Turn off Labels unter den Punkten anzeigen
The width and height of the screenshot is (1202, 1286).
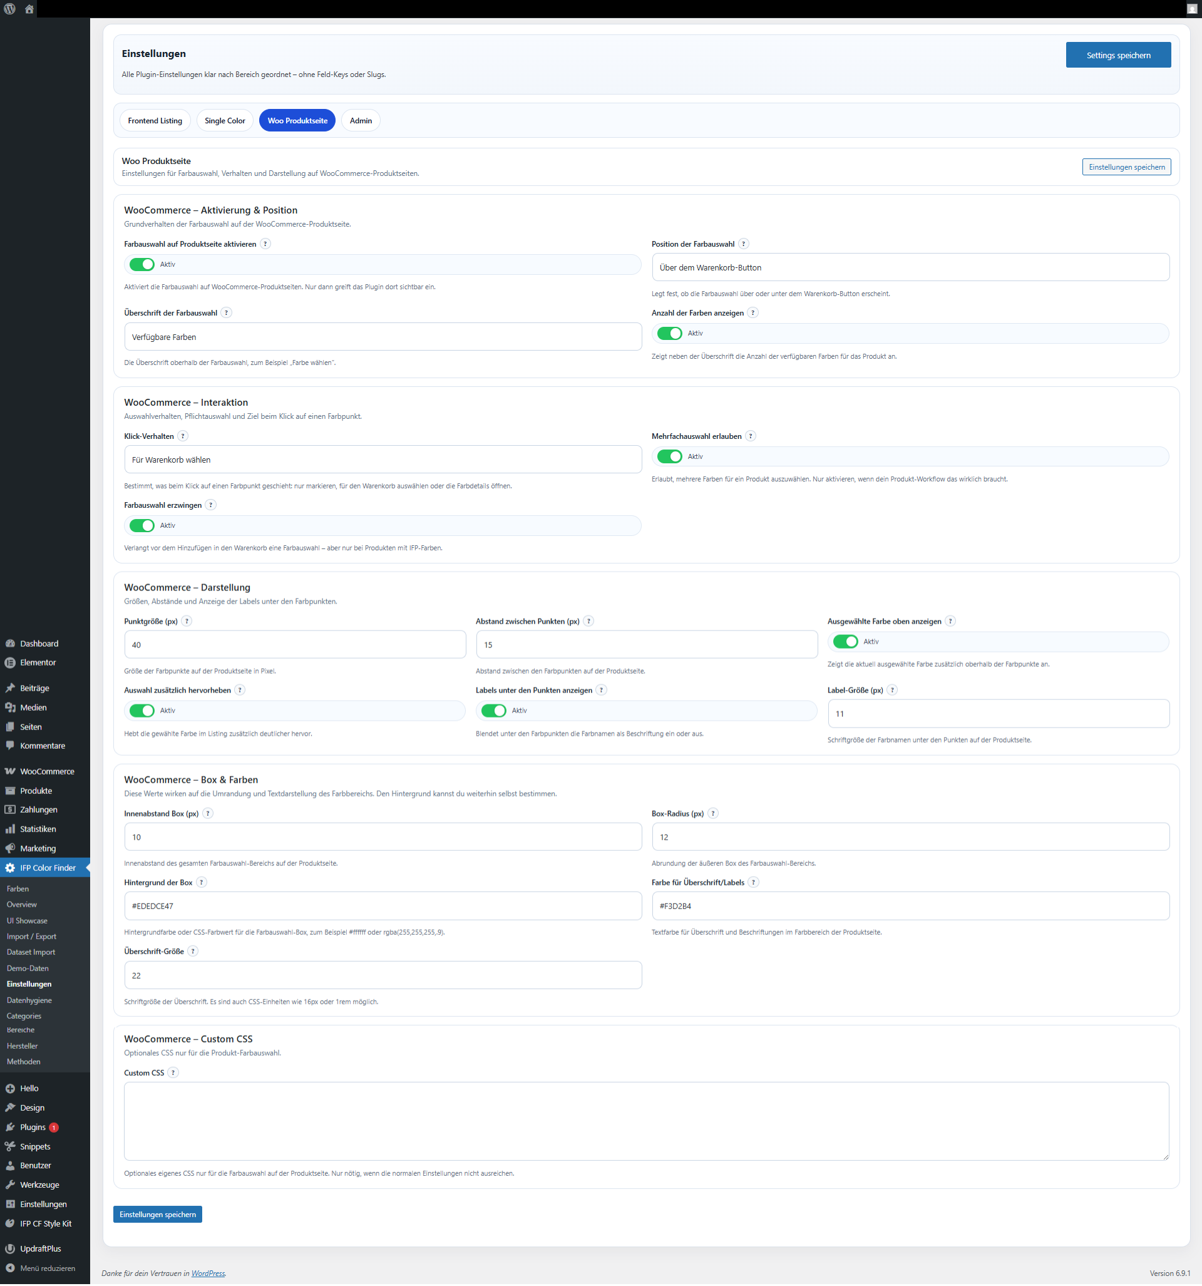pyautogui.click(x=493, y=710)
